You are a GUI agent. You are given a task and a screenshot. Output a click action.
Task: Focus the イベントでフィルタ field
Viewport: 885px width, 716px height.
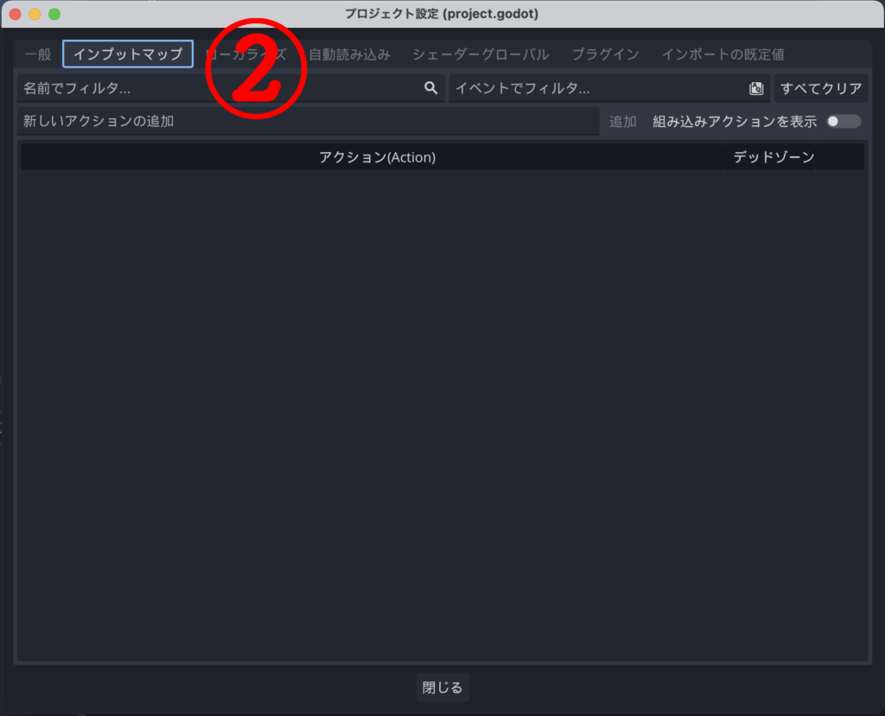(596, 88)
